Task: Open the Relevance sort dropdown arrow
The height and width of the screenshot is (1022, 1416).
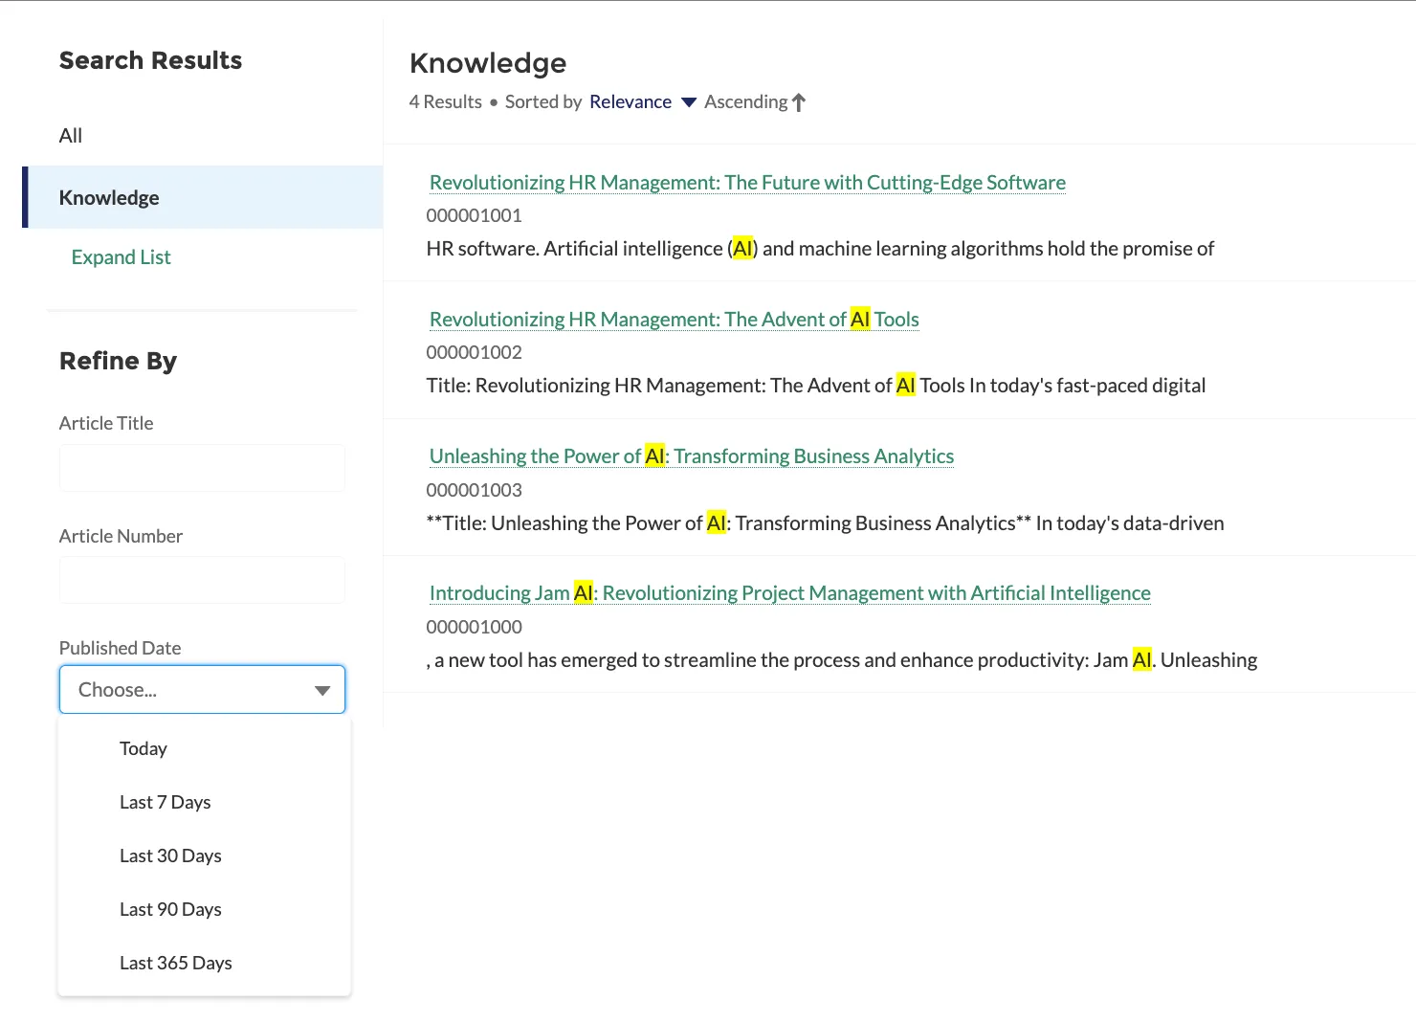Action: point(689,102)
